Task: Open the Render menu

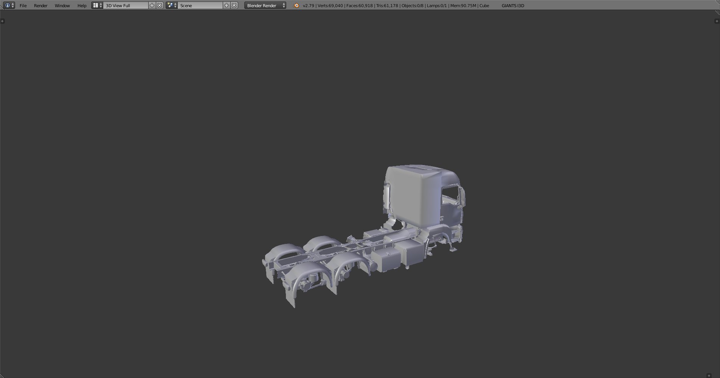Action: [40, 6]
